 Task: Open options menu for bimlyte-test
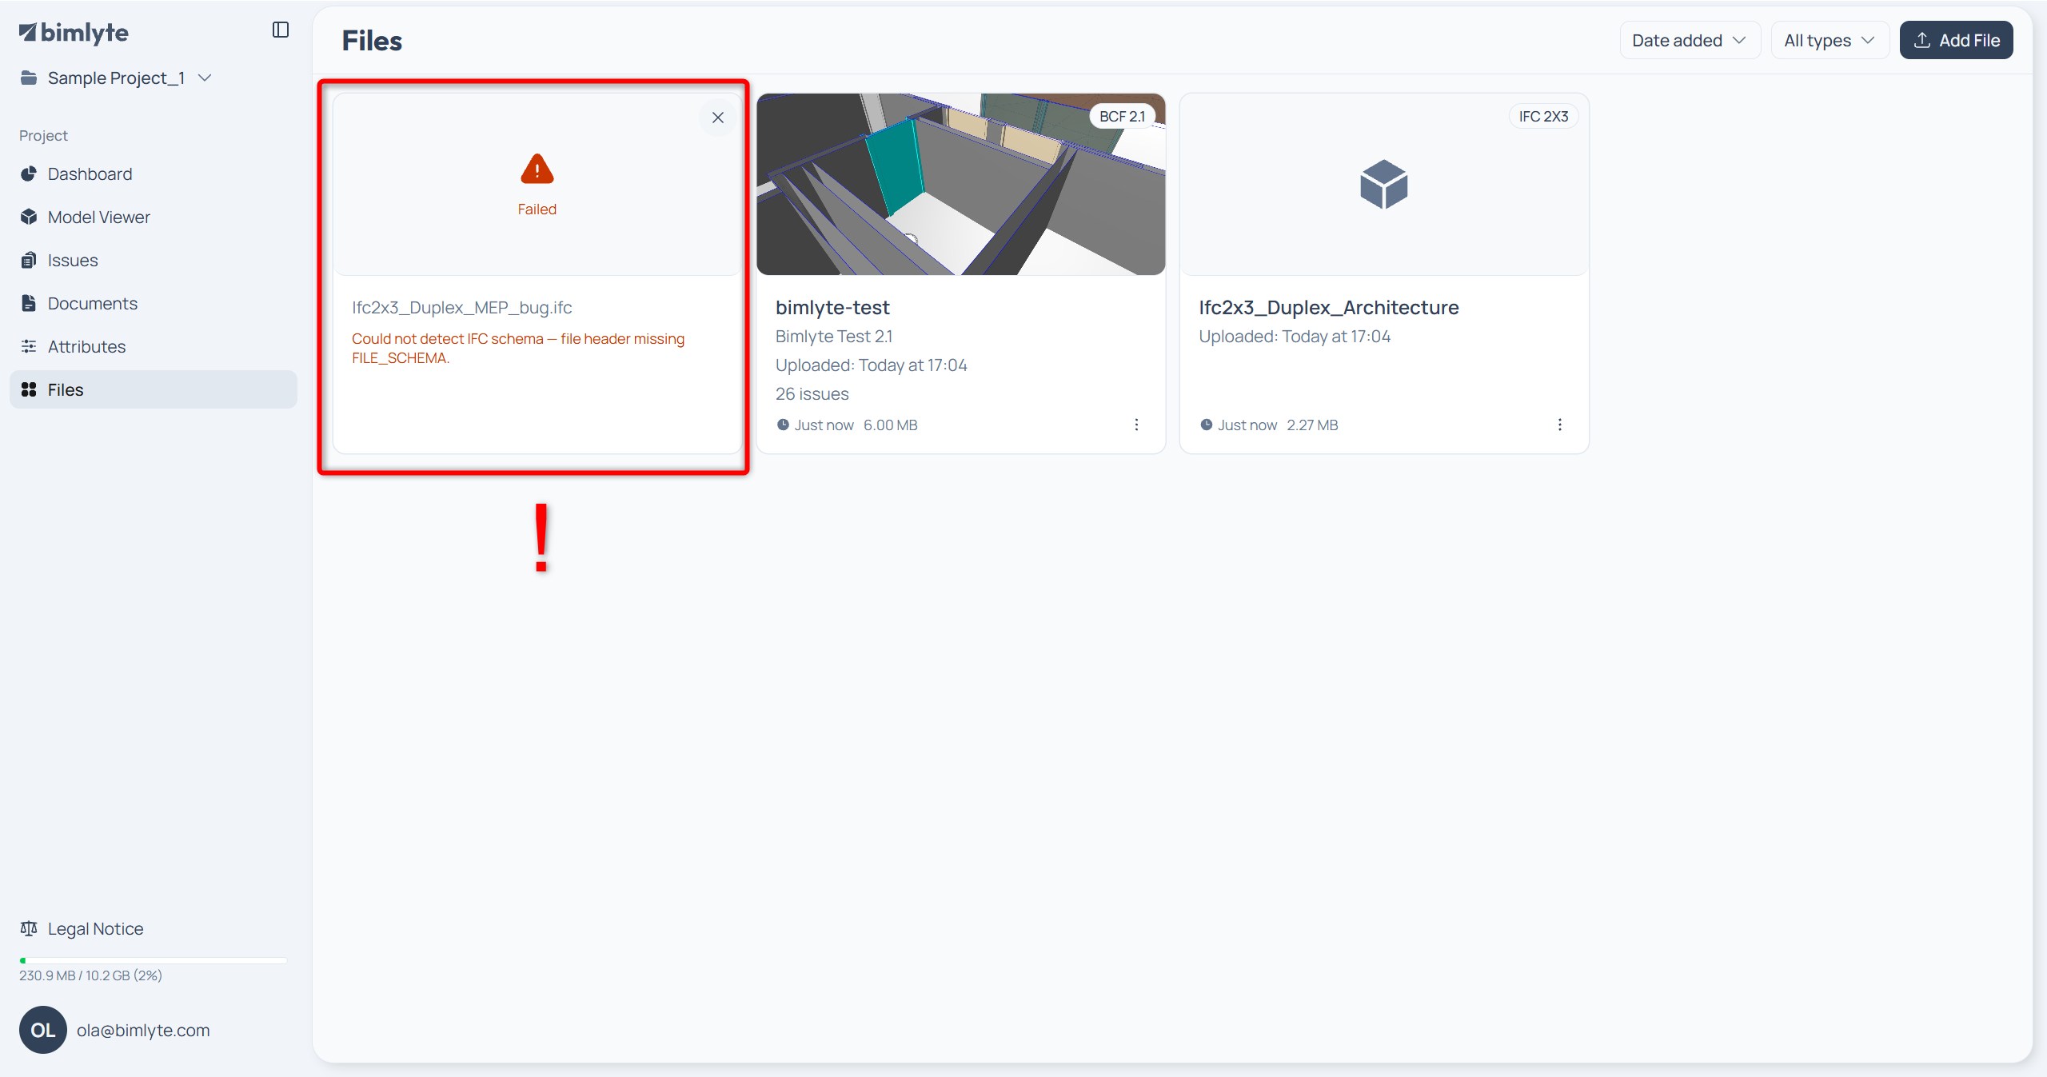(x=1136, y=425)
